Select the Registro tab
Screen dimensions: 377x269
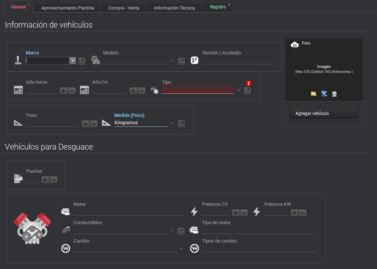[218, 7]
